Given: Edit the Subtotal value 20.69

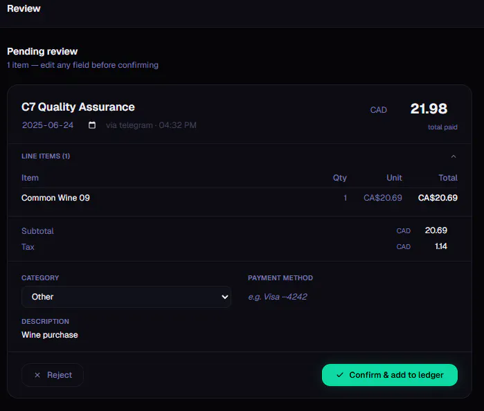Looking at the screenshot, I should (x=436, y=230).
